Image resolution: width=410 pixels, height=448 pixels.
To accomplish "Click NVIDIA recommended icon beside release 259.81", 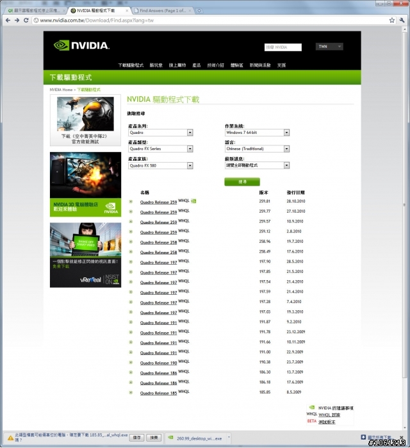I will (193, 201).
